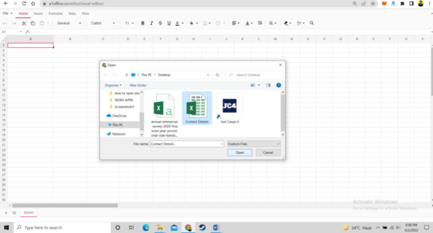Image resolution: width=433 pixels, height=233 pixels.
Task: Open the font color picker
Action: coord(178,24)
